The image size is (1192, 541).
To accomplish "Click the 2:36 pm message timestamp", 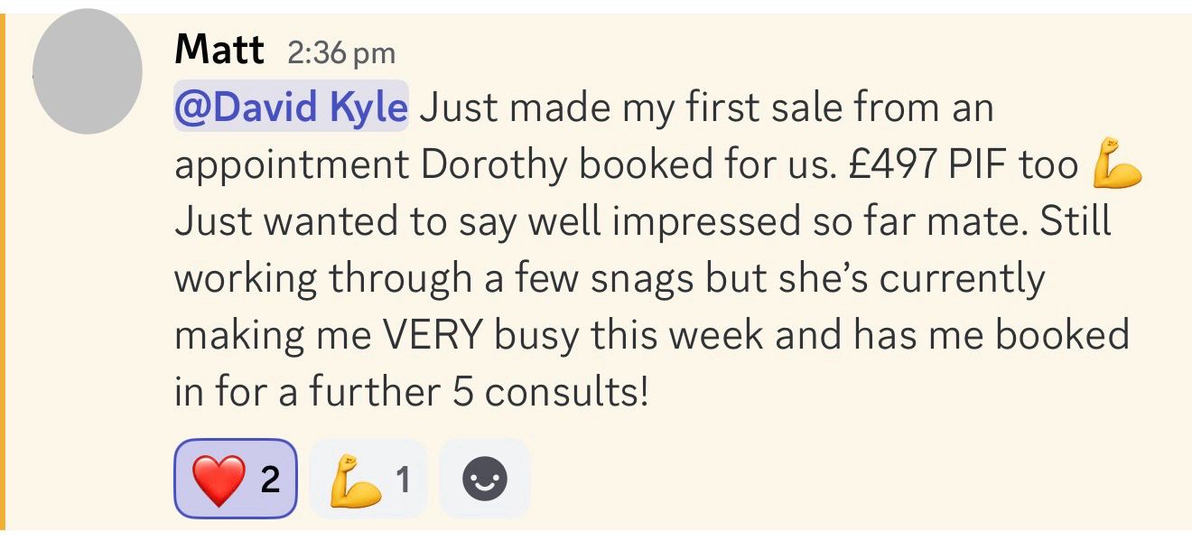I will pos(341,53).
